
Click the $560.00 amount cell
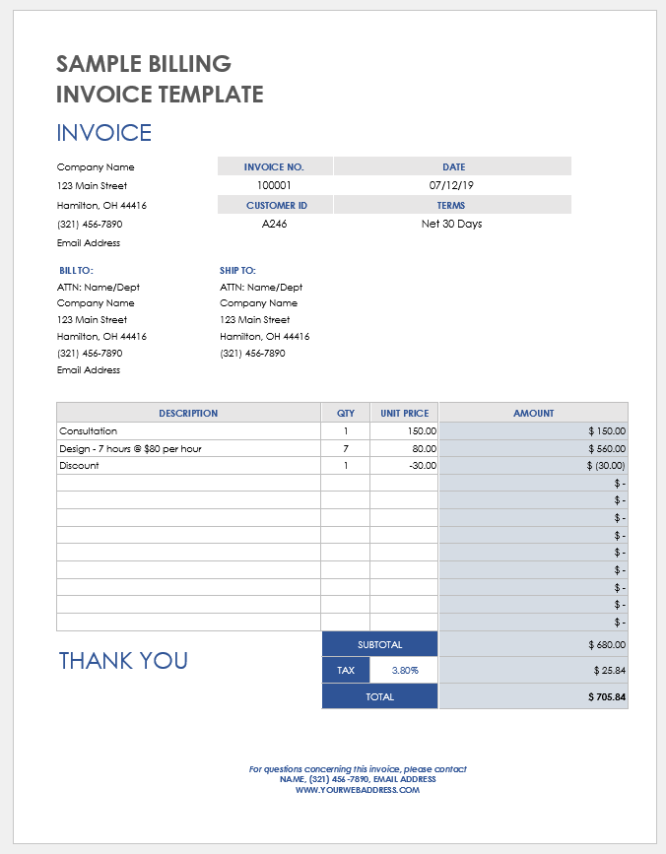533,448
